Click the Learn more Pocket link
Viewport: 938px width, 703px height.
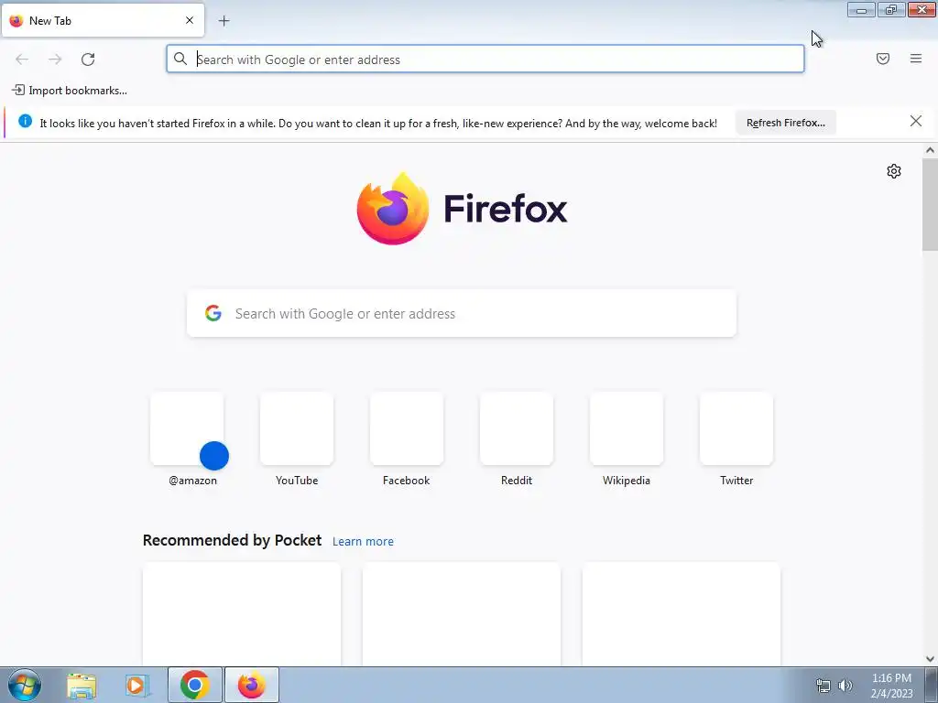363,542
